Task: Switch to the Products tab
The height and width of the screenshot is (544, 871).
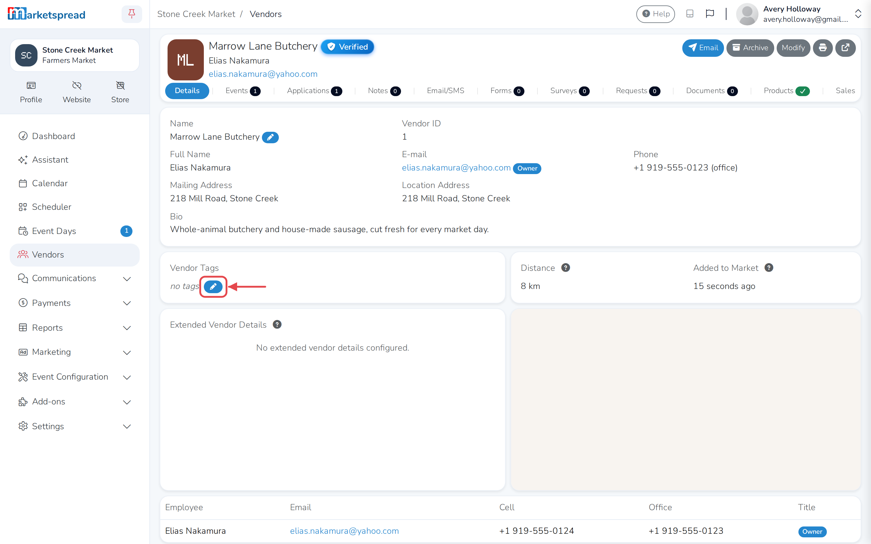Action: click(786, 91)
